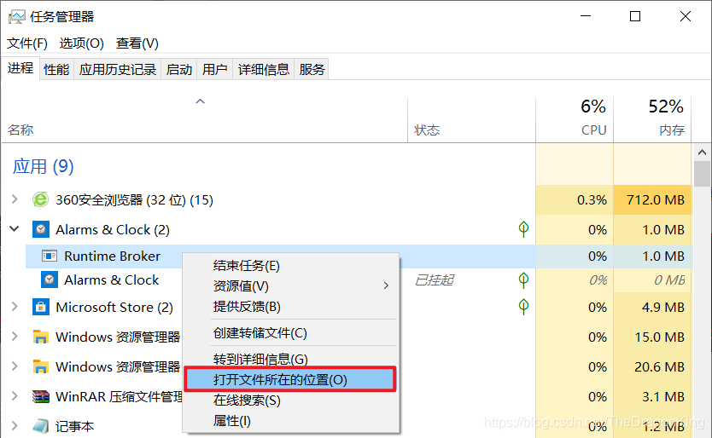This screenshot has width=712, height=438.
Task: Click the scrollbar up arrow
Action: click(702, 153)
